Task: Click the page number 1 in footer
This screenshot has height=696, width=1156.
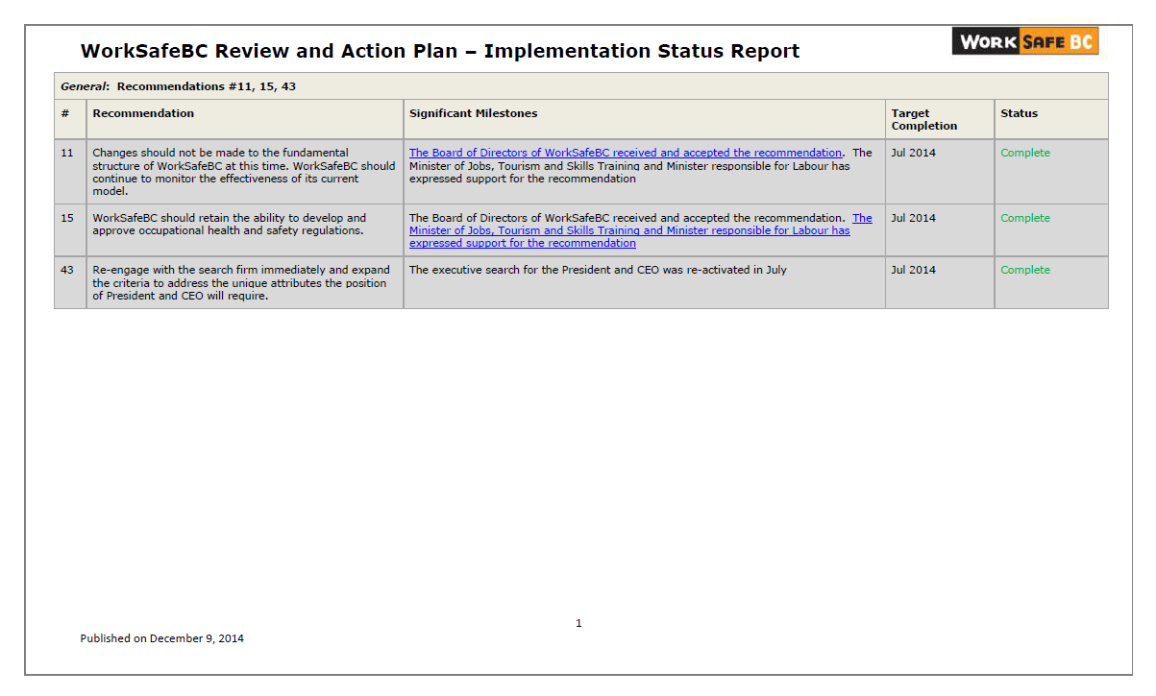Action: [578, 623]
